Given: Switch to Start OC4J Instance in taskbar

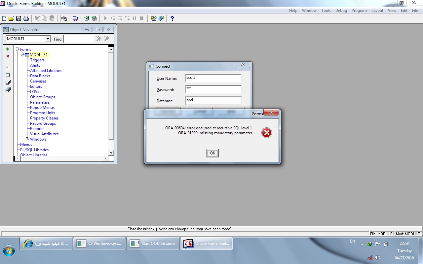Looking at the screenshot, I should [x=153, y=244].
